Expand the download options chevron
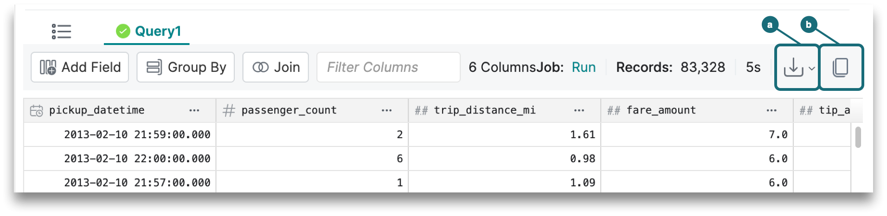 [811, 68]
